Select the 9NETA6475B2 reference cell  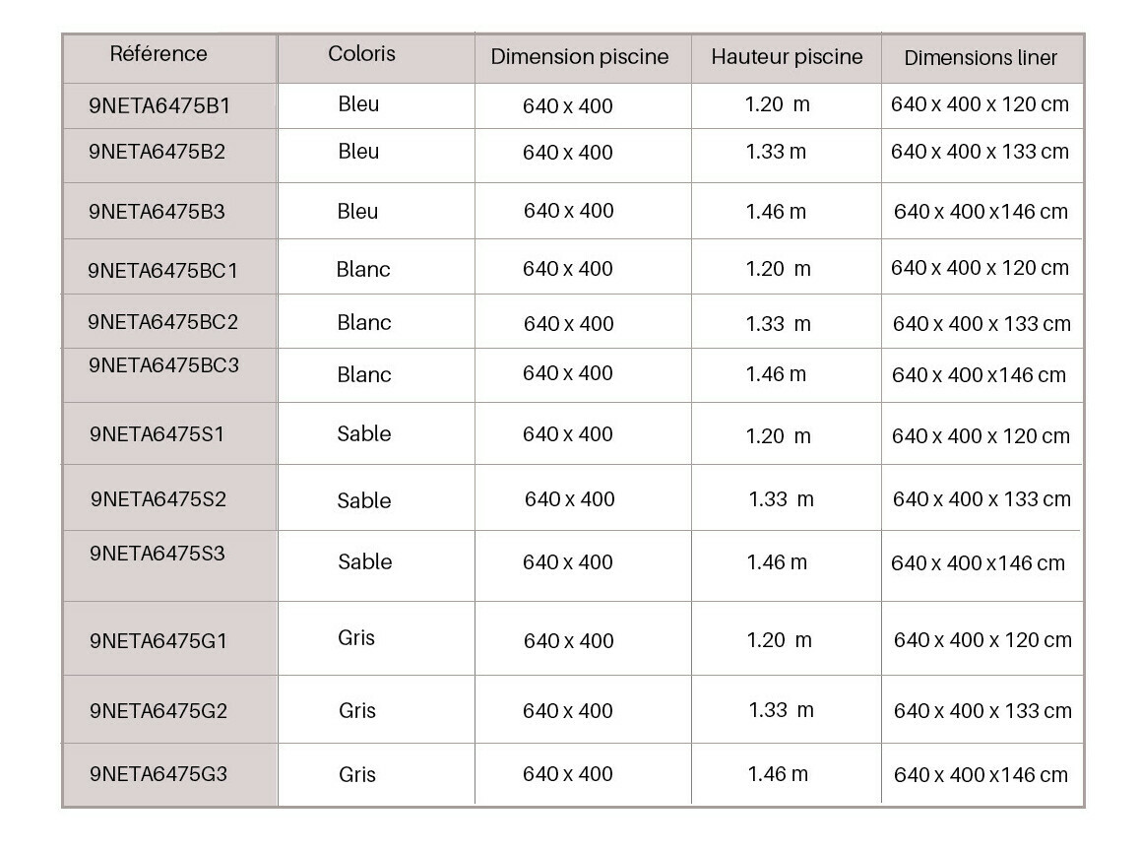click(x=157, y=153)
